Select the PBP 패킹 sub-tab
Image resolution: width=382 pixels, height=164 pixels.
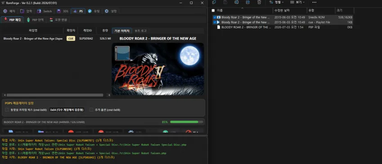[x=13, y=20]
